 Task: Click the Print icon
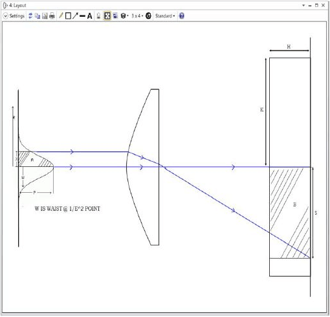52,16
